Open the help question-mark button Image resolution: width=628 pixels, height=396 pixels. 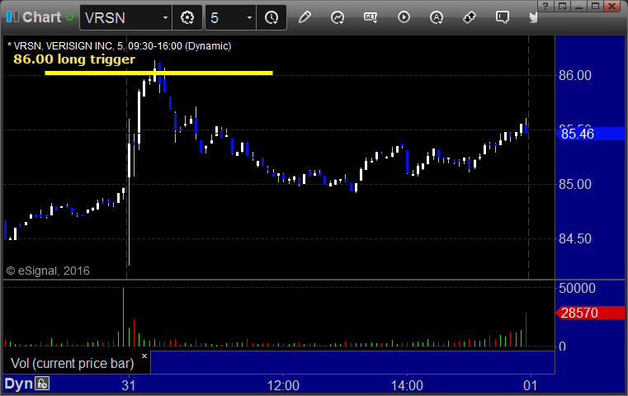(545, 6)
